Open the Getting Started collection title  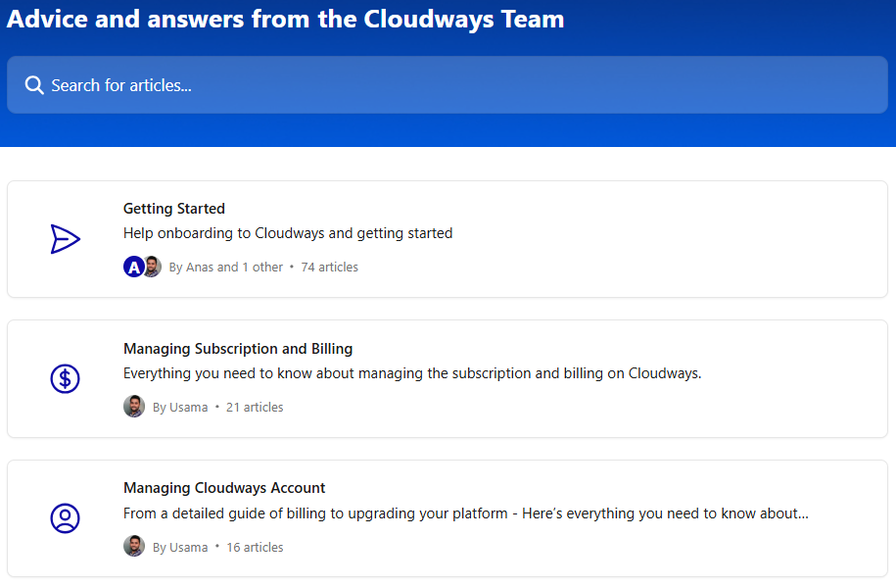pos(174,209)
